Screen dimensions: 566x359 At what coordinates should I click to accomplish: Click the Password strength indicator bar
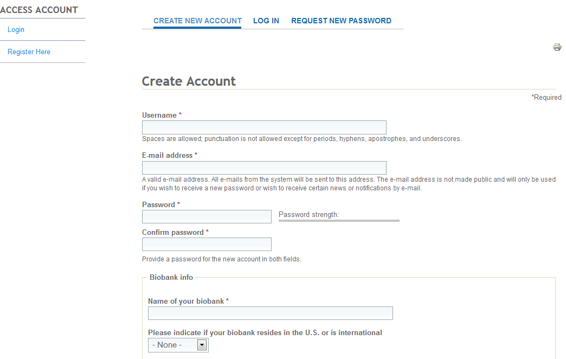[x=339, y=221]
